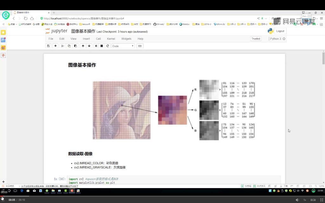This screenshot has width=325, height=203.
Task: Open the bfcrm.lib bookmark
Action: 219,24
